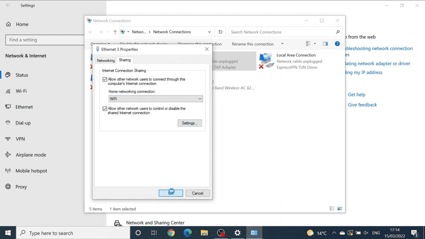Viewport: 425px width, 239px height.
Task: Click the 14°C weather widget
Action: pos(317,233)
